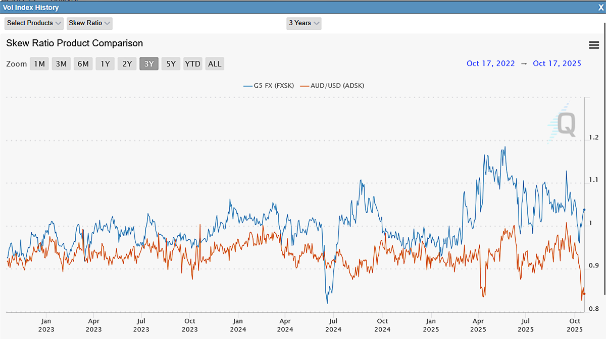Open the Oct 17, 2025 end date
606x339 pixels.
(557, 63)
